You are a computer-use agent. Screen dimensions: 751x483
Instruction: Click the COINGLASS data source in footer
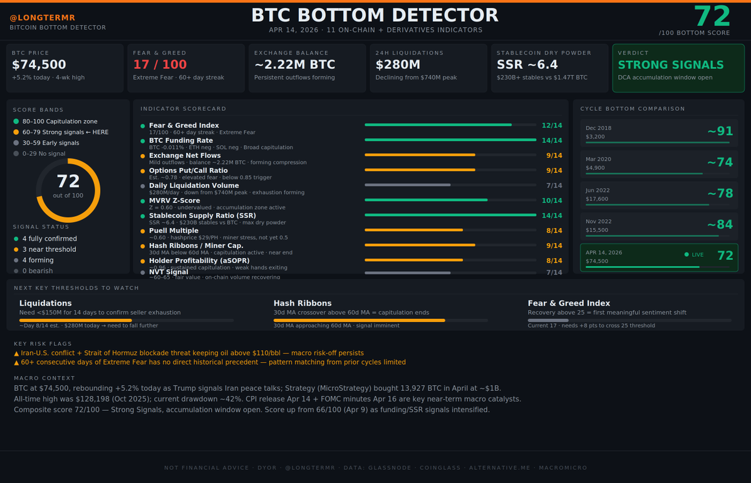[440, 468]
